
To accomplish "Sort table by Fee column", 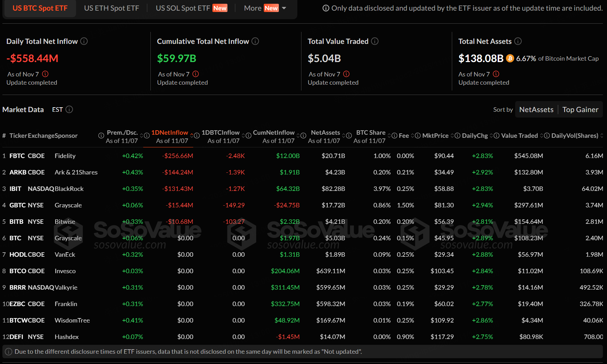I will click(404, 136).
